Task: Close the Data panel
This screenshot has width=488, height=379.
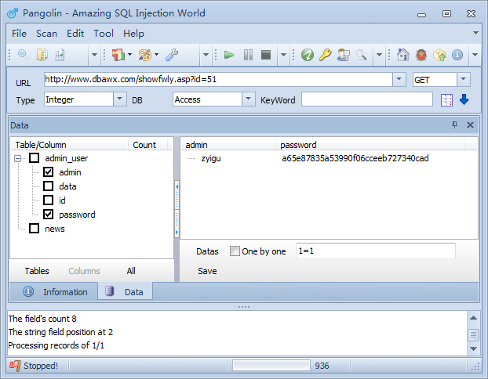Action: (470, 125)
